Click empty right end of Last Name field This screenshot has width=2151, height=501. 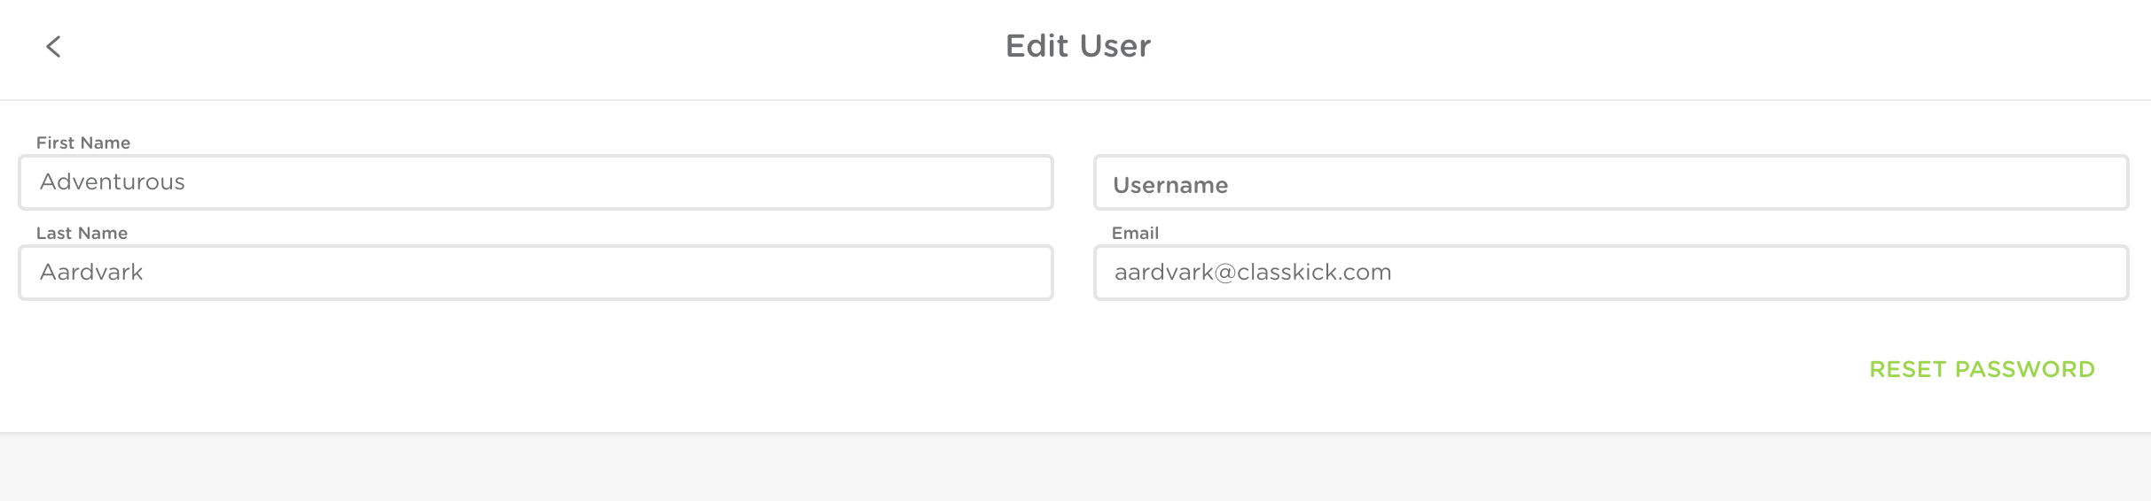point(975,273)
